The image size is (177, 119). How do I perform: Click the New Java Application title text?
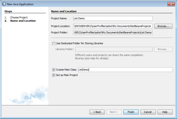[x=20, y=4]
